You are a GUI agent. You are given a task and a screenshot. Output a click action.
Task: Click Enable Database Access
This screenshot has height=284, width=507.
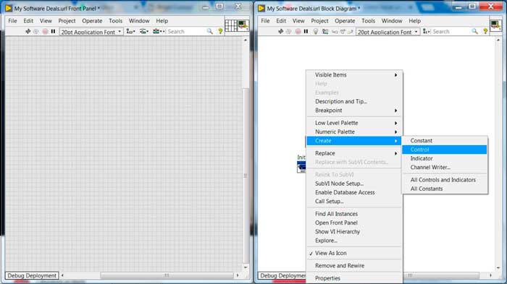[354, 192]
